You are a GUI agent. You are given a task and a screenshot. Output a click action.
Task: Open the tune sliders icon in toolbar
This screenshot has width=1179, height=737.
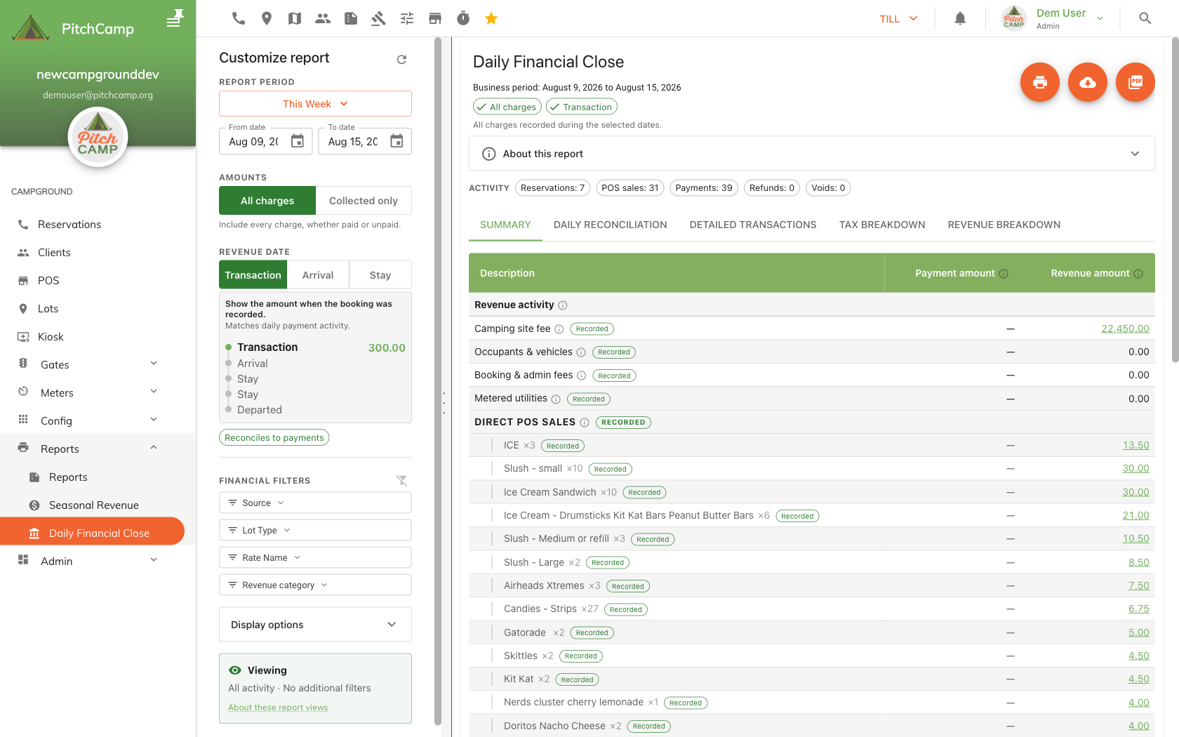[407, 18]
